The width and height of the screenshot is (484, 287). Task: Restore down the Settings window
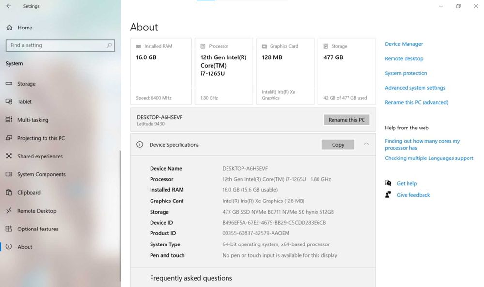[x=458, y=6]
